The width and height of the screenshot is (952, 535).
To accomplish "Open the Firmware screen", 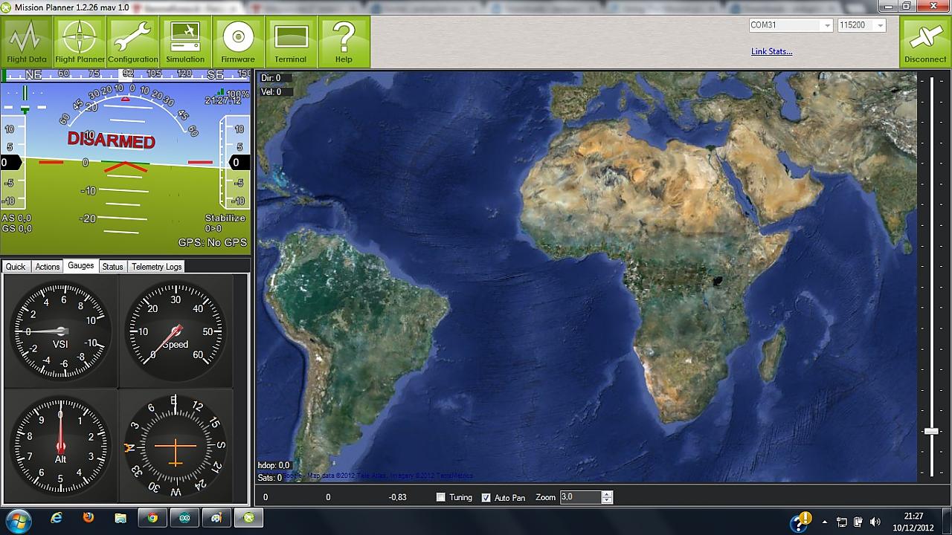I will pos(238,42).
